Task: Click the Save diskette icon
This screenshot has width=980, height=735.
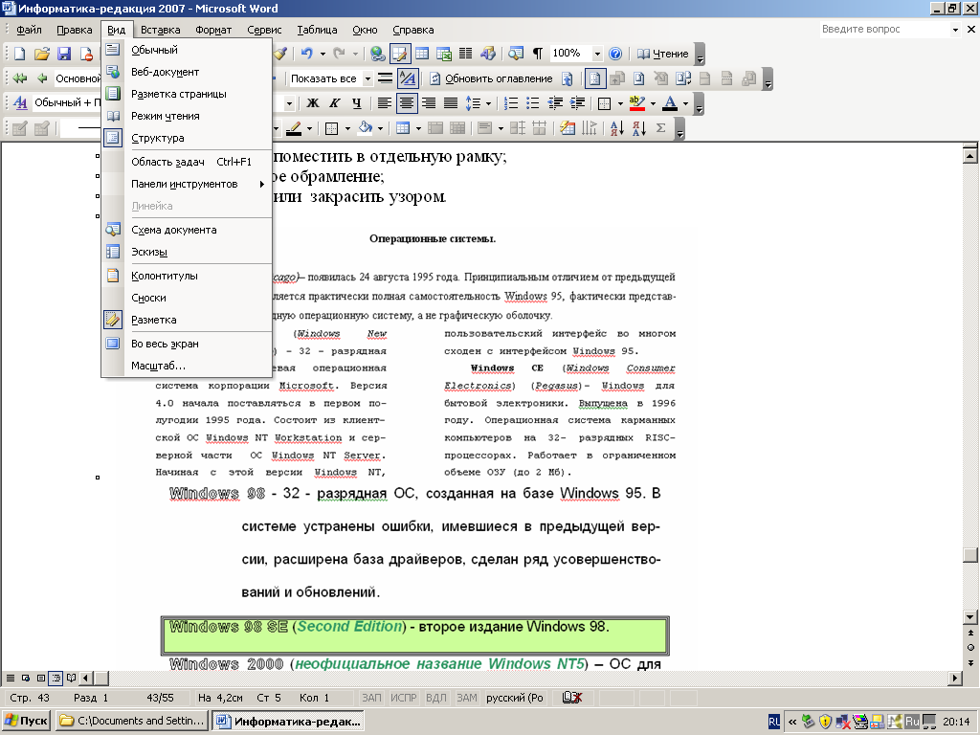Action: (x=64, y=54)
